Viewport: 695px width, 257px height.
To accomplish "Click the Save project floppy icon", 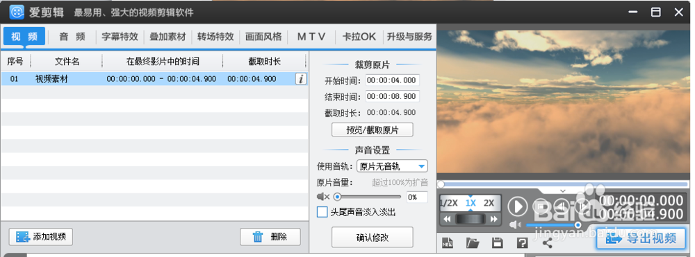I will coord(498,242).
